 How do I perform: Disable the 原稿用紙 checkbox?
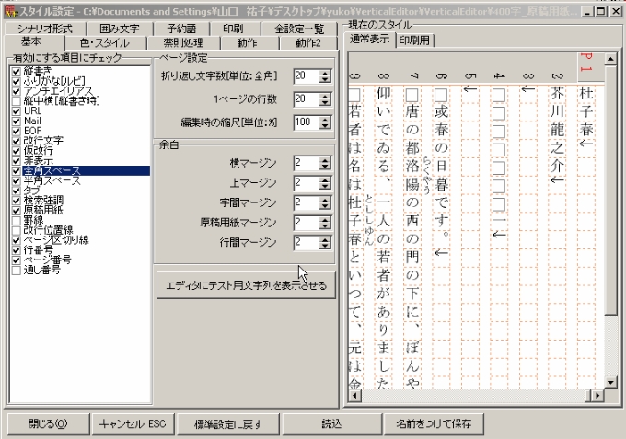pyautogui.click(x=17, y=211)
